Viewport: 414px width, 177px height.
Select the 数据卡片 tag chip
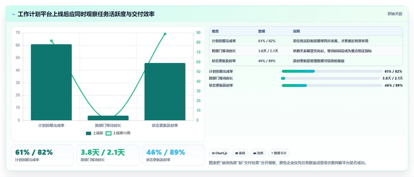[x=279, y=153]
